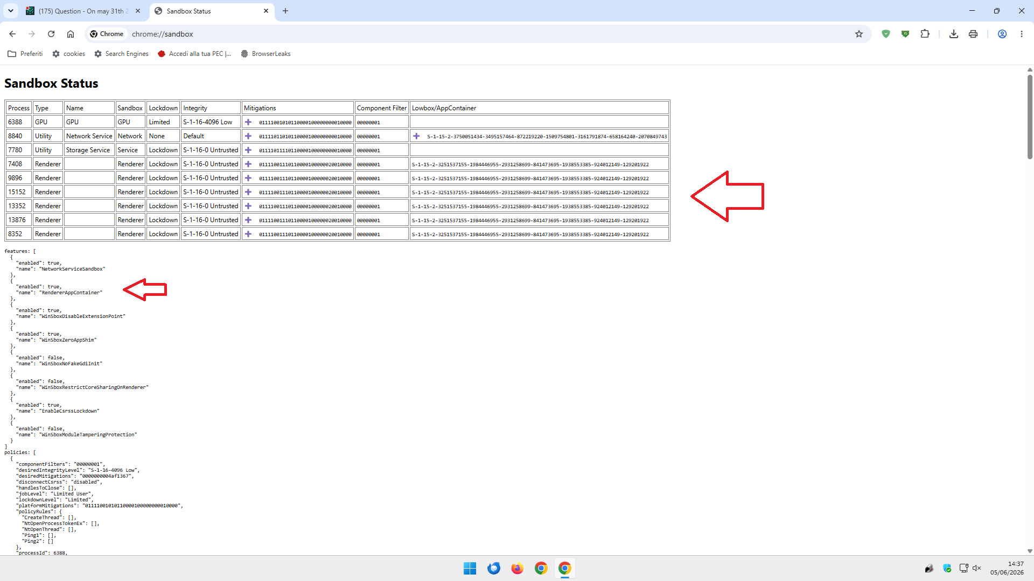Open the Windows Start menu
The height and width of the screenshot is (581, 1034).
(x=470, y=568)
